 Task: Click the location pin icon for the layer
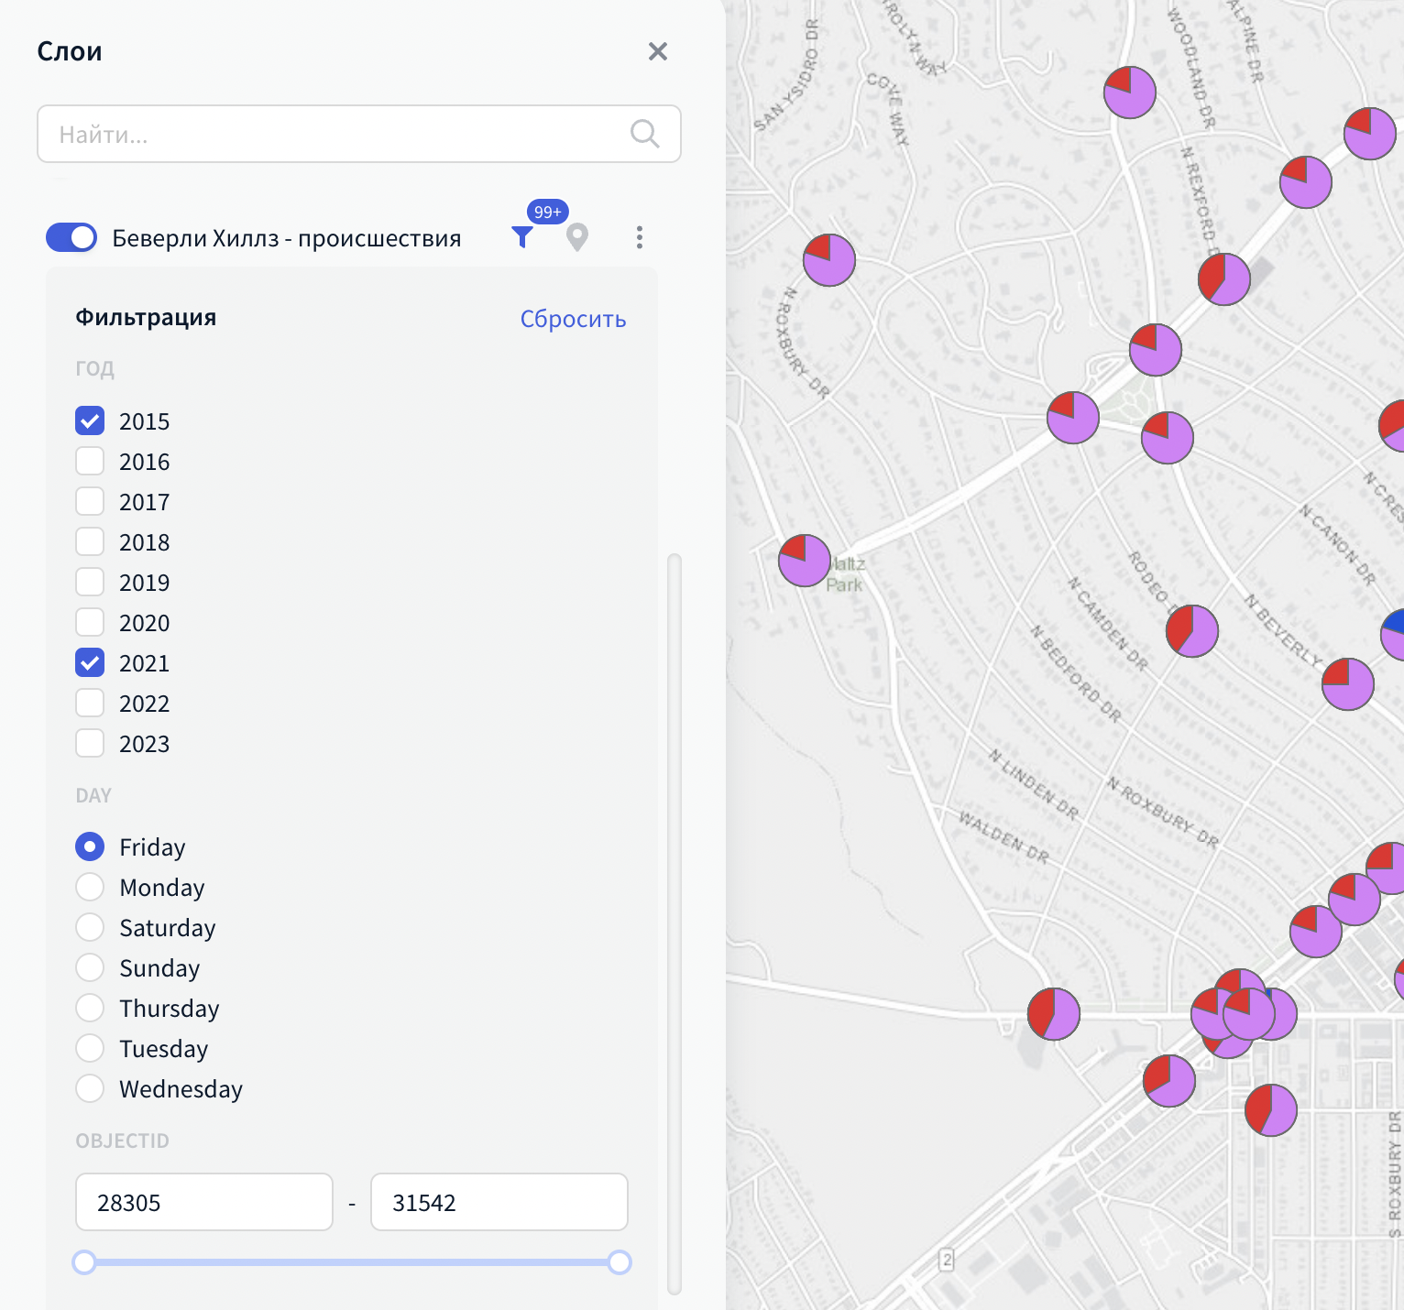tap(576, 237)
